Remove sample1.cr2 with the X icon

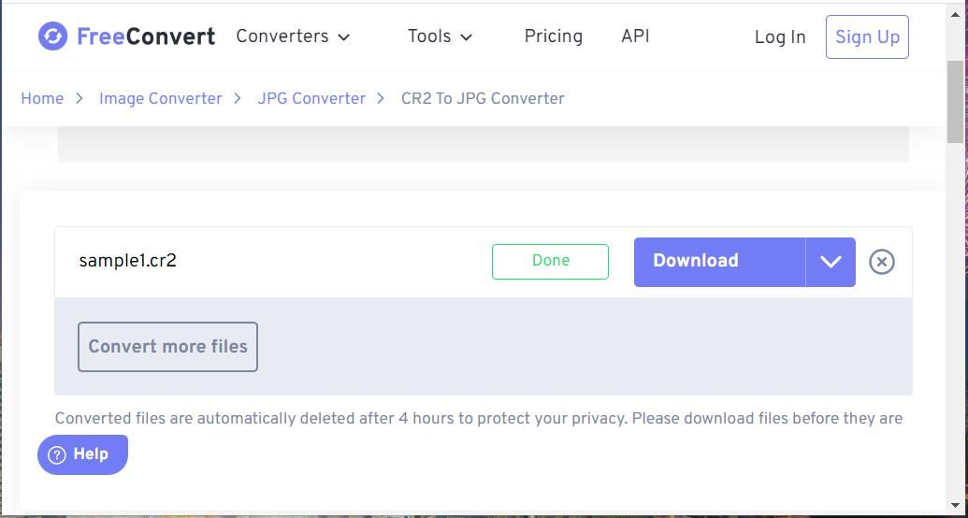pos(882,262)
